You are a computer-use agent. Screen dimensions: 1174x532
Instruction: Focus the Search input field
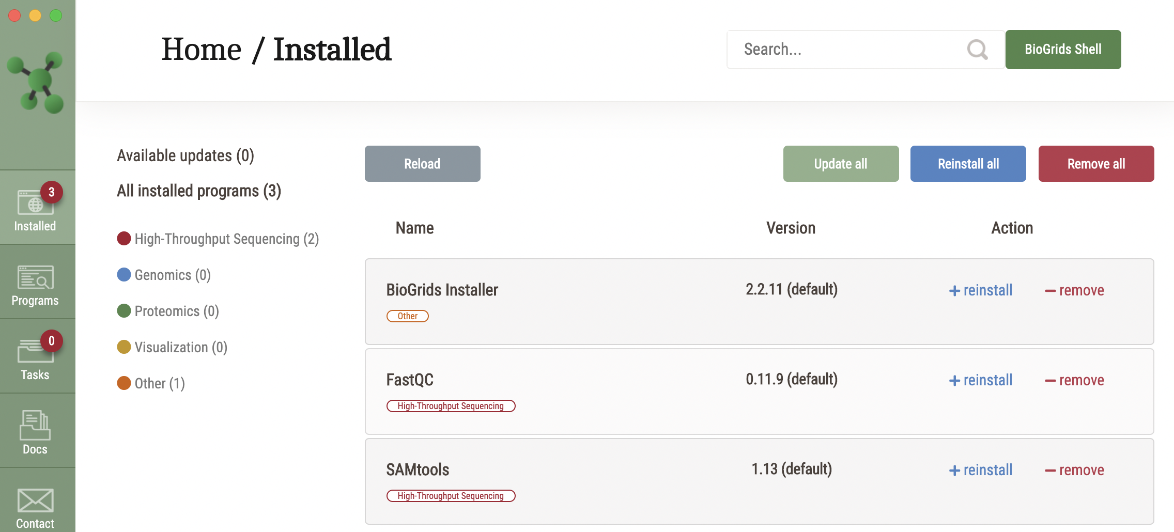pyautogui.click(x=847, y=50)
